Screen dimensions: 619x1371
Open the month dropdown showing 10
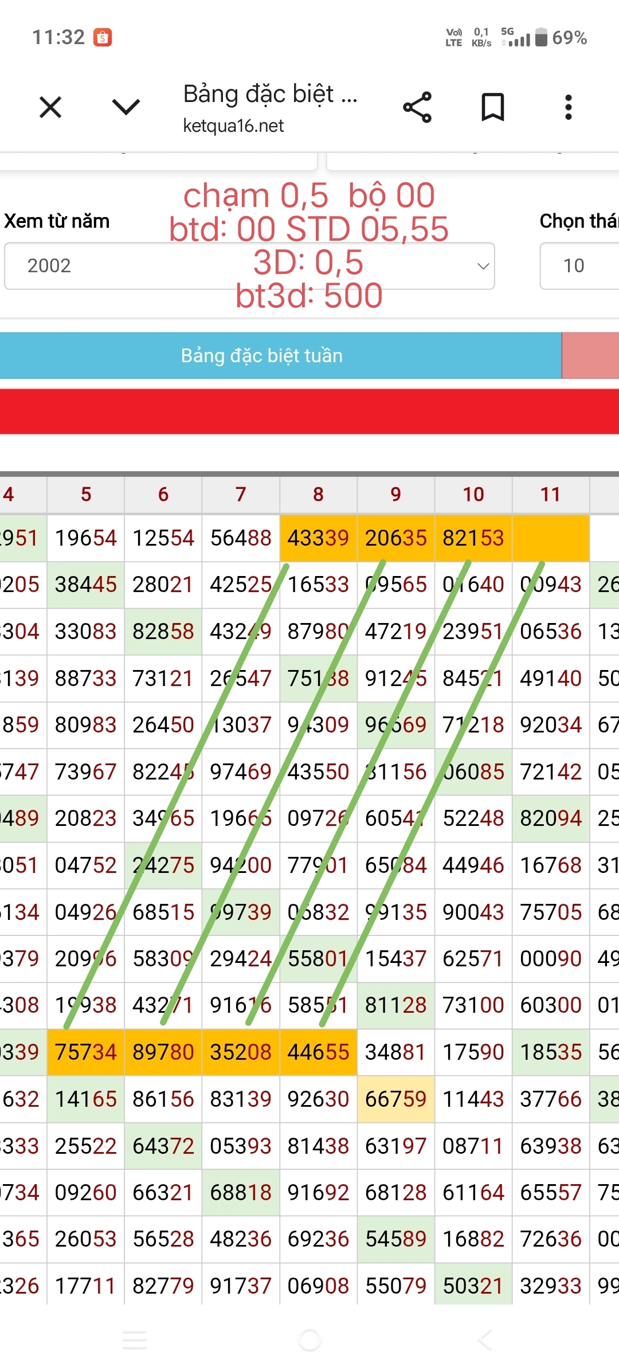579,266
